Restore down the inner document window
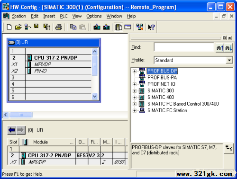 (224, 16)
